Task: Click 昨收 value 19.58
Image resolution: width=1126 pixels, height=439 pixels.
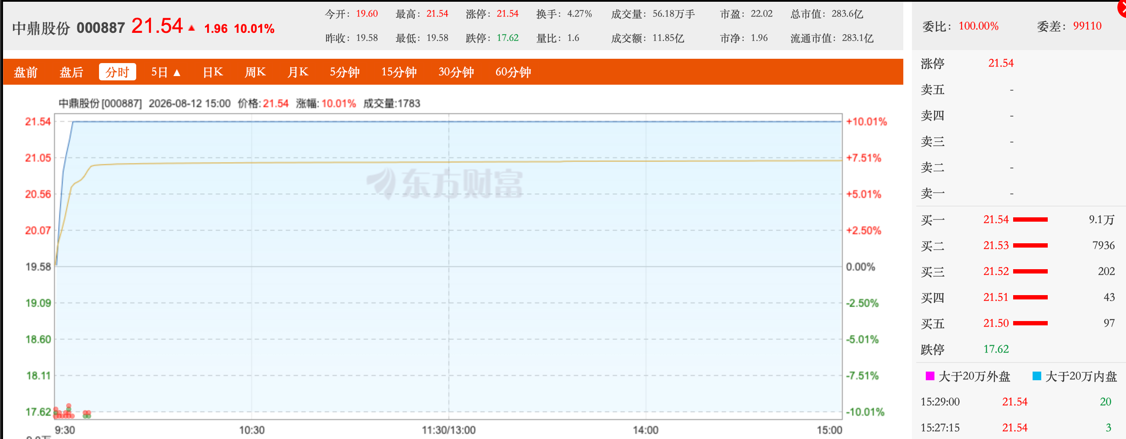Action: (x=367, y=38)
